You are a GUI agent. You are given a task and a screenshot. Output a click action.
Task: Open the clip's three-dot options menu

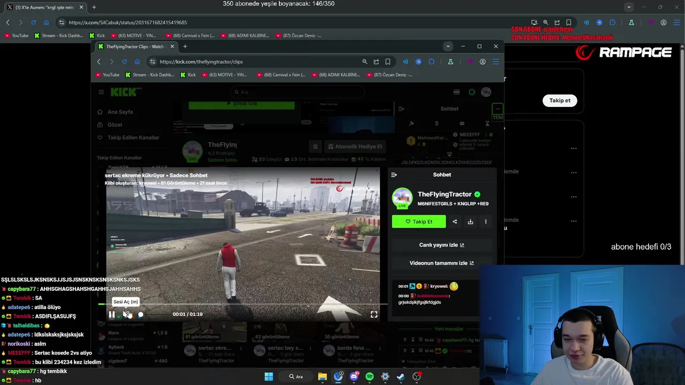click(x=486, y=221)
